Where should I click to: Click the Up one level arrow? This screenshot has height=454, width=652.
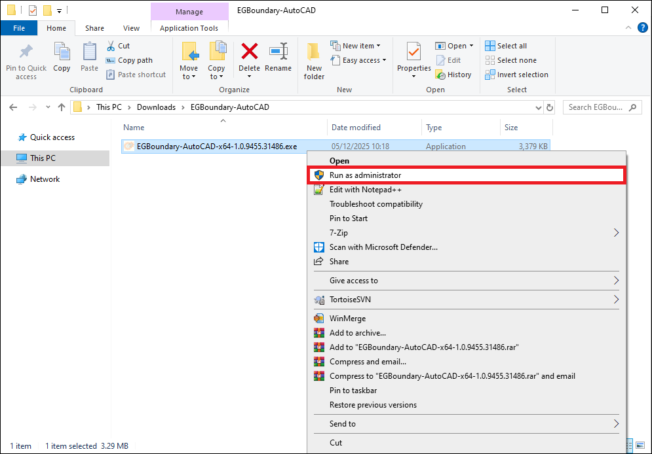[62, 107]
